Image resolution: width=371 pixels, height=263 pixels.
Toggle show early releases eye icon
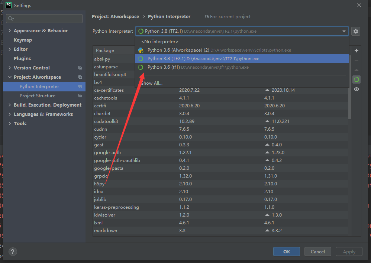pos(357,89)
